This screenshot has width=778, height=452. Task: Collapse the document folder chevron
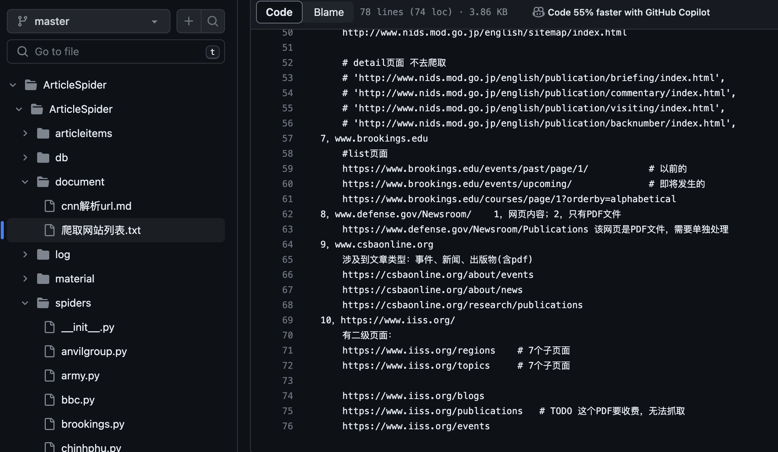(25, 182)
